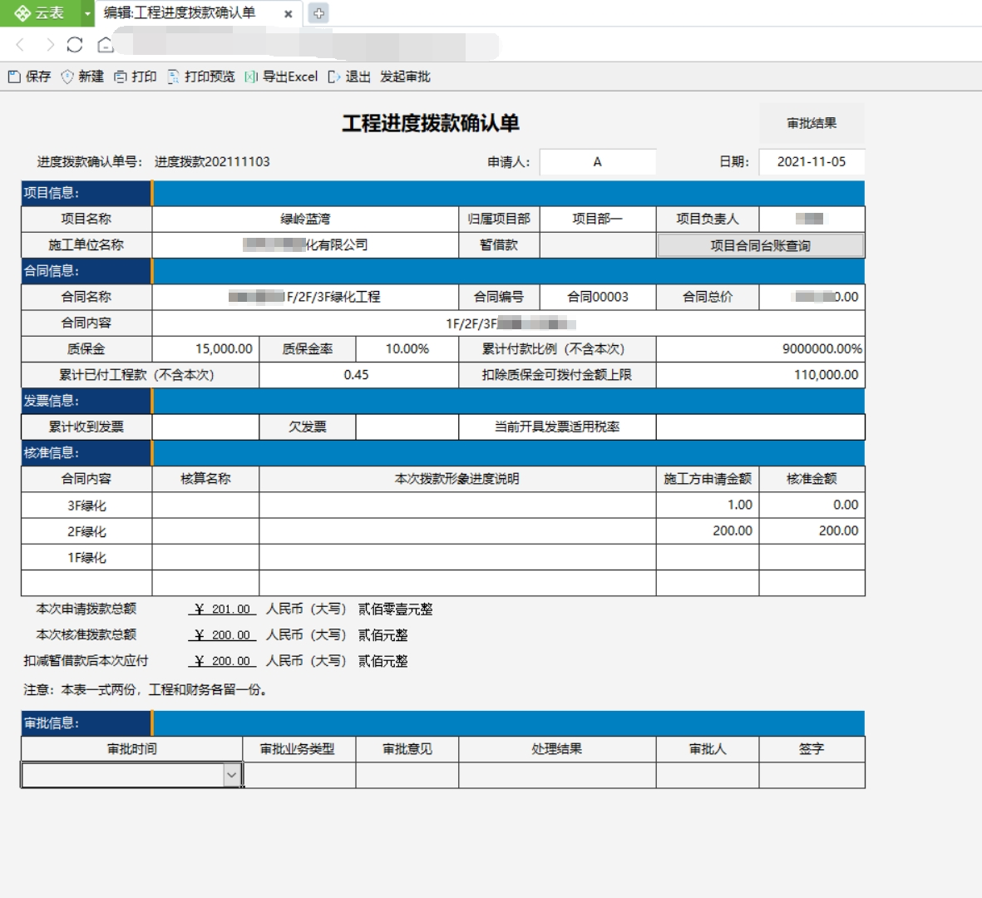Click the 合同编号 value 合同00003
Screen dimensions: 982x898
tap(598, 297)
